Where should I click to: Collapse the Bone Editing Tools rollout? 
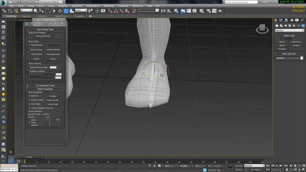(45, 30)
